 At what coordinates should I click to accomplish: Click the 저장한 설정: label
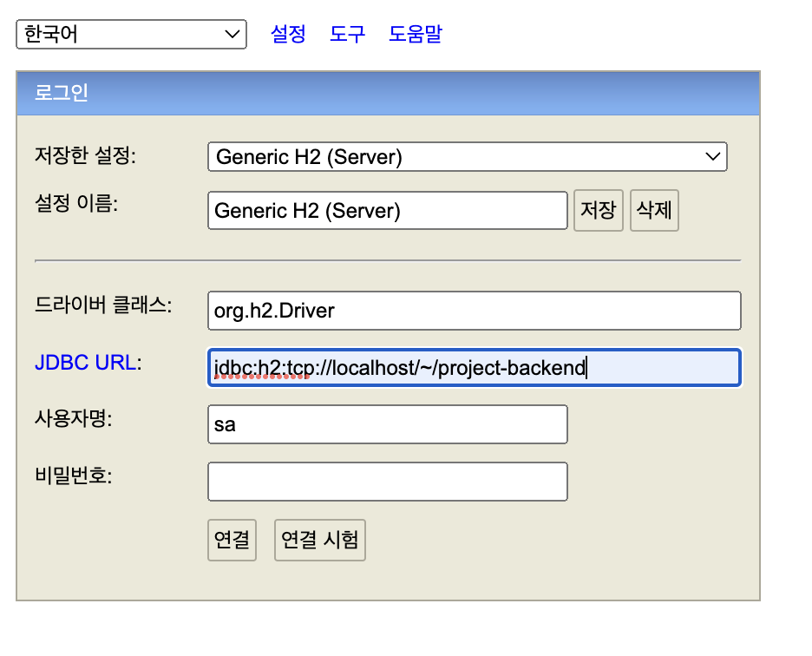[x=85, y=155]
